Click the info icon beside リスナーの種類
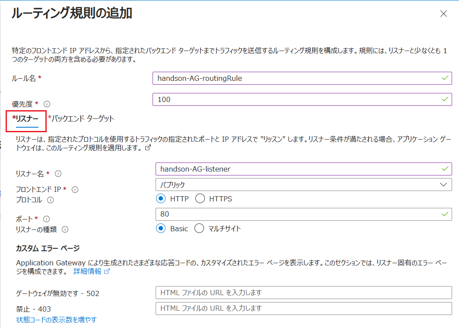 (65, 229)
